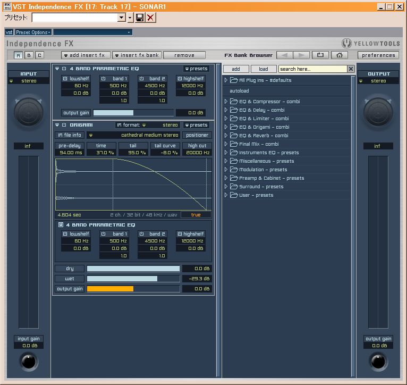Open the cathedral medium stereo IR dropdown
This screenshot has width=407, height=385.
pos(134,135)
